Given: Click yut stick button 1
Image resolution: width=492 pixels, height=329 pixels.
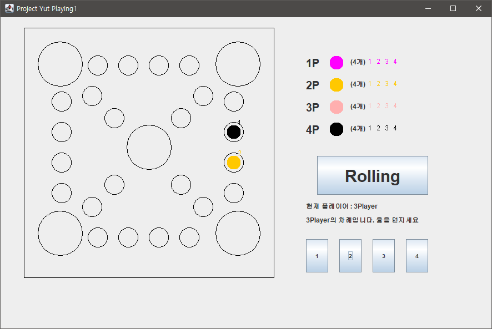Looking at the screenshot, I should (317, 256).
